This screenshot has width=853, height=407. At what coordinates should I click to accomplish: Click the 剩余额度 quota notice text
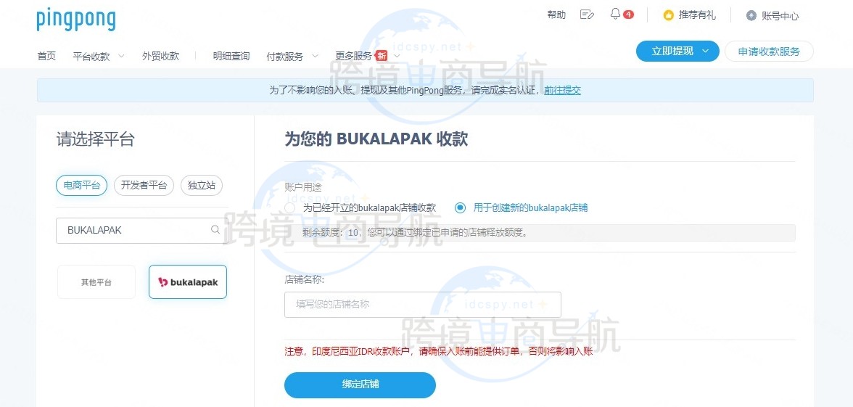coord(415,233)
